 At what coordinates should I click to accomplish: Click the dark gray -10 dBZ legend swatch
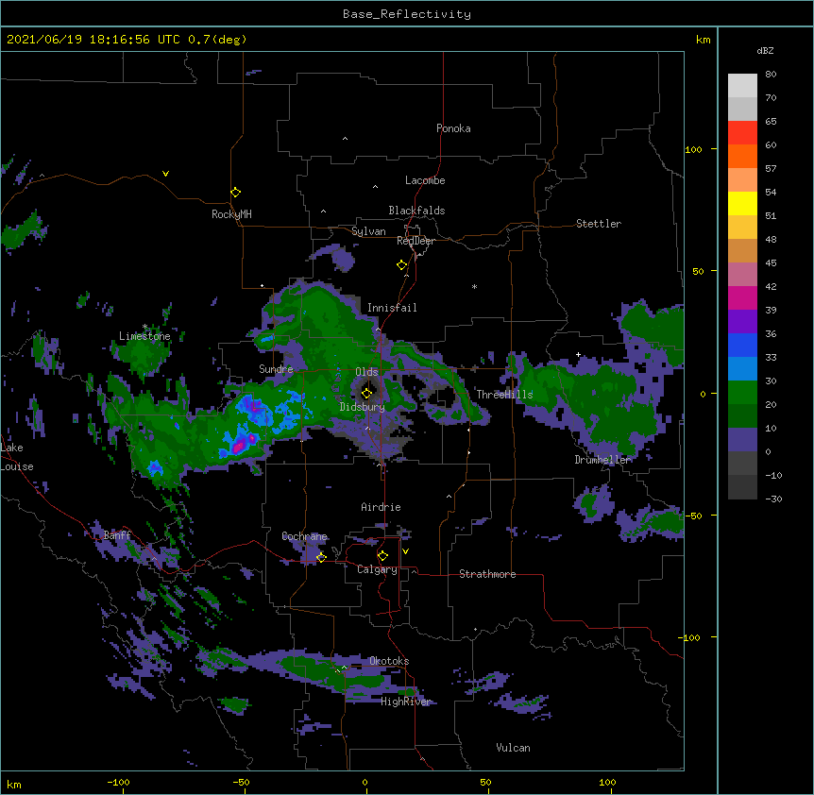click(x=742, y=487)
